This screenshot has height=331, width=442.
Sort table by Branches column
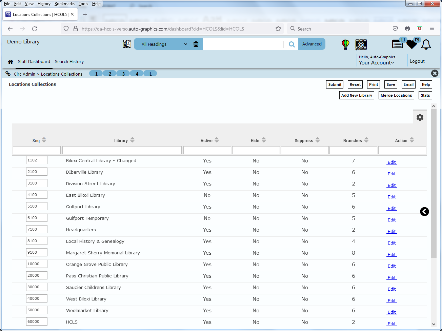[366, 140]
